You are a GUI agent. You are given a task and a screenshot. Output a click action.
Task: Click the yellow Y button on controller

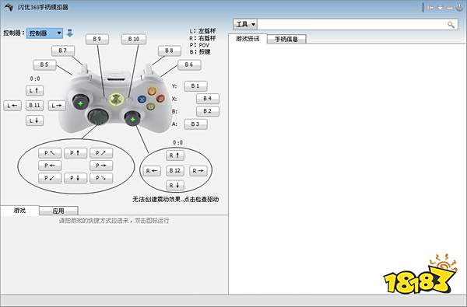click(x=152, y=91)
